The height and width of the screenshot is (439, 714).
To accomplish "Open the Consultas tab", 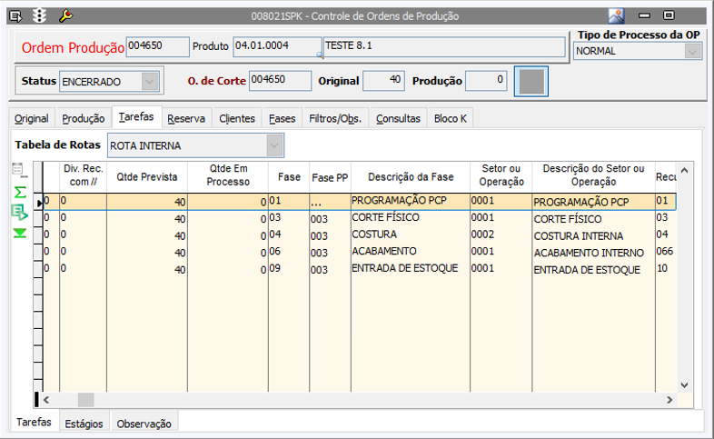I will point(398,119).
